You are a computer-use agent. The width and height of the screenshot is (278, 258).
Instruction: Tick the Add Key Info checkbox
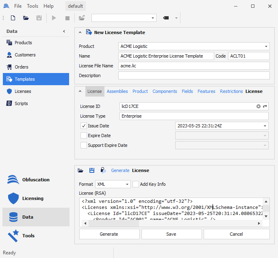click(136, 184)
